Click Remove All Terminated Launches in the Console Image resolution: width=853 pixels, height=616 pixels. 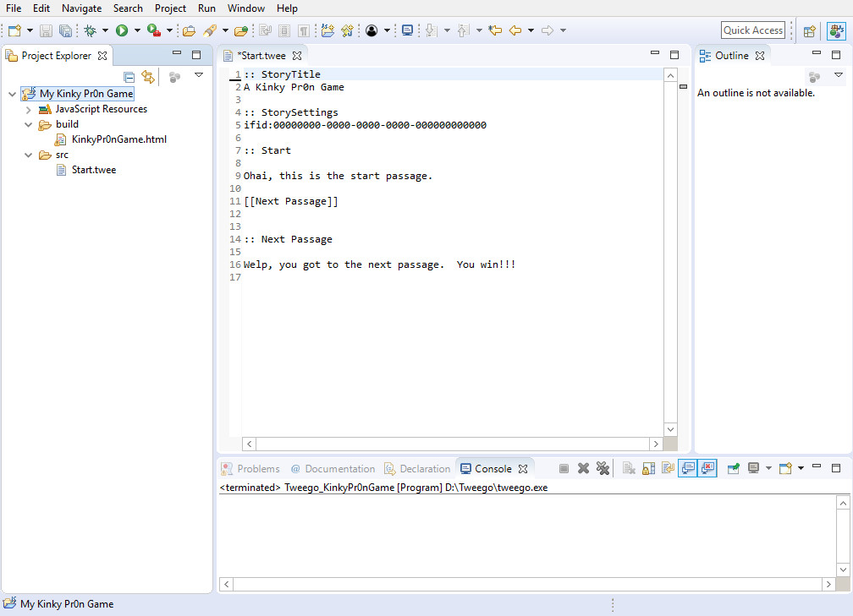pyautogui.click(x=603, y=468)
